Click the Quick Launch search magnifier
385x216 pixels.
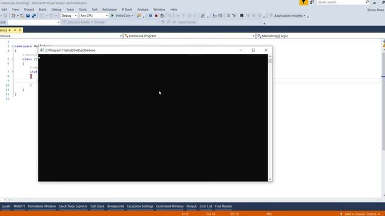367,2
